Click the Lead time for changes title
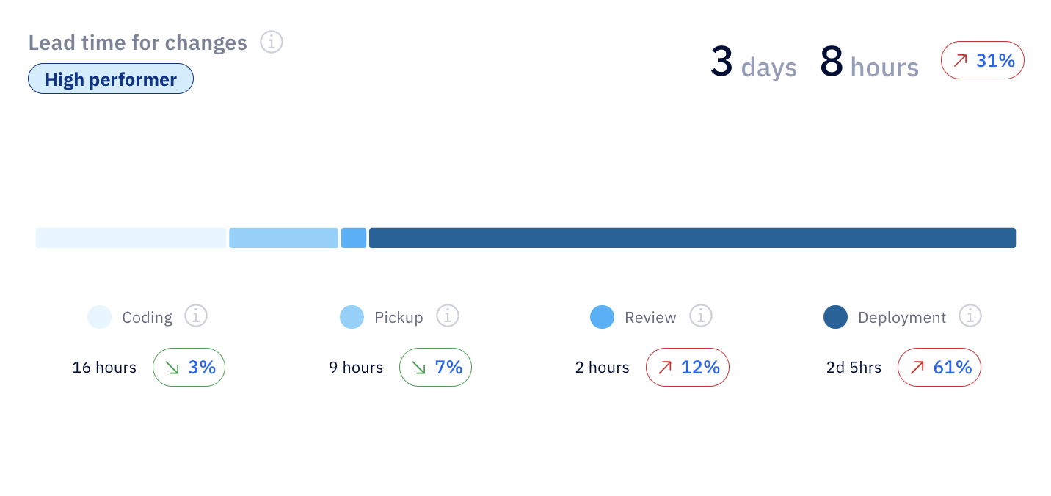This screenshot has width=1051, height=496. pyautogui.click(x=138, y=43)
